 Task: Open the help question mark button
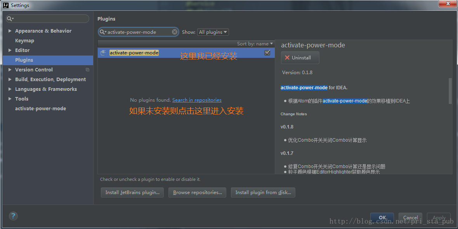14,216
